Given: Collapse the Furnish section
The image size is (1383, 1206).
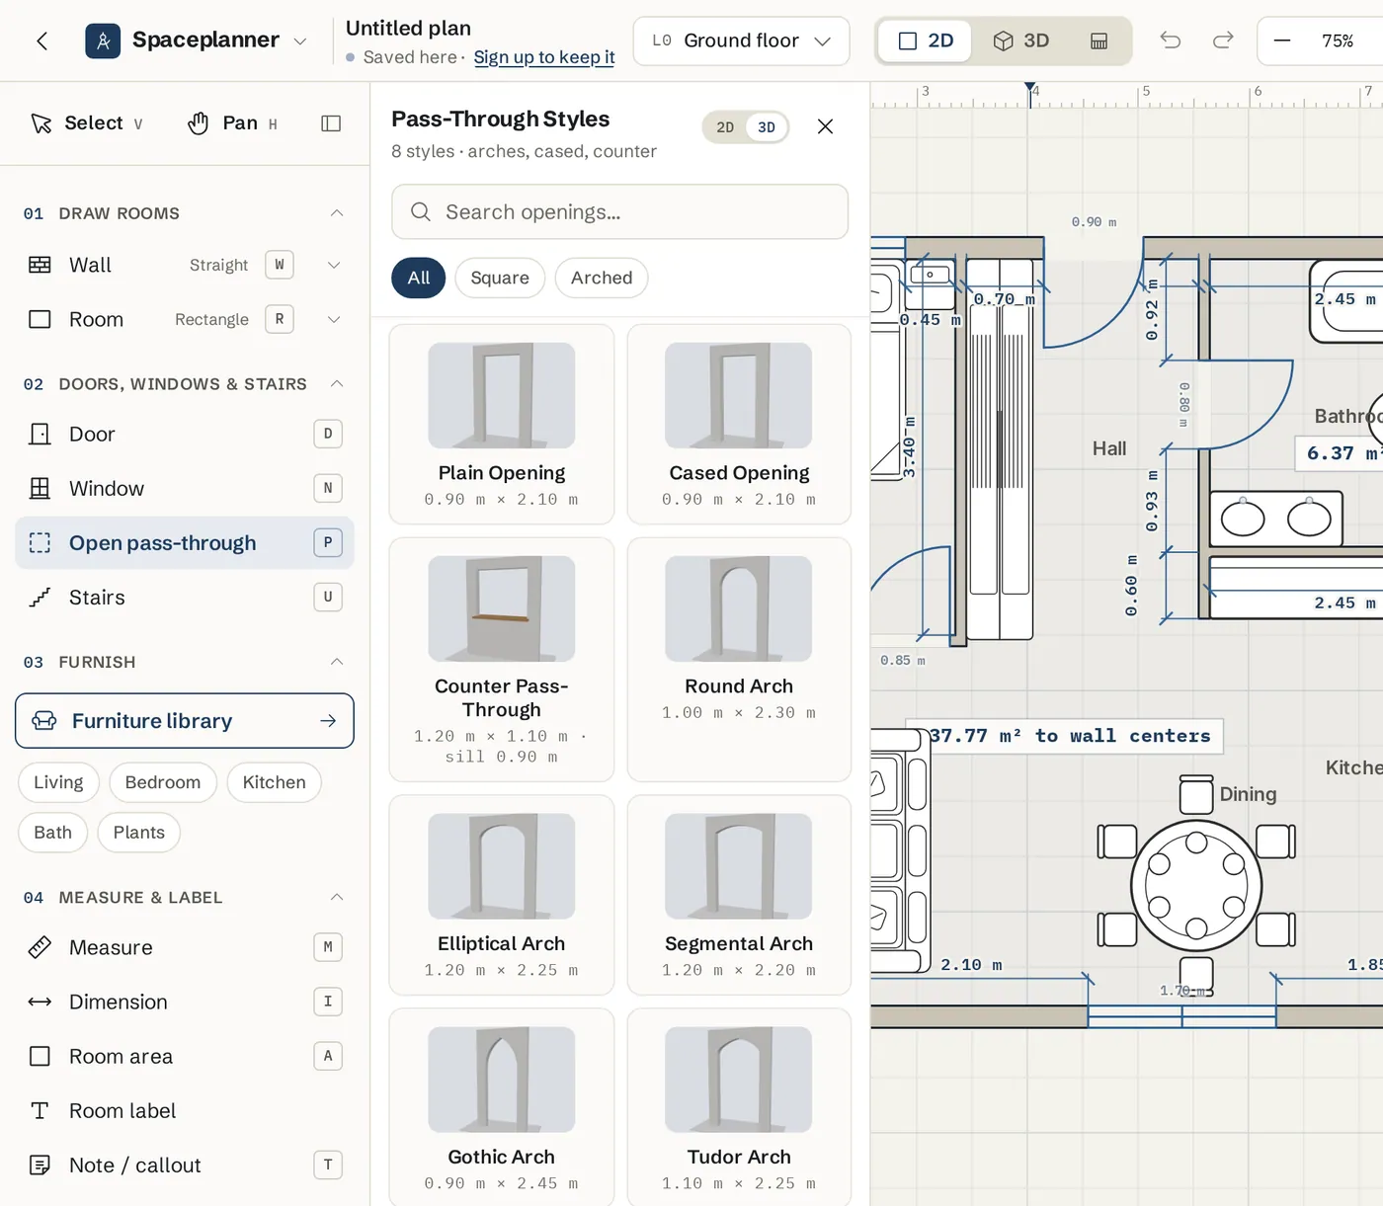Looking at the screenshot, I should (337, 662).
